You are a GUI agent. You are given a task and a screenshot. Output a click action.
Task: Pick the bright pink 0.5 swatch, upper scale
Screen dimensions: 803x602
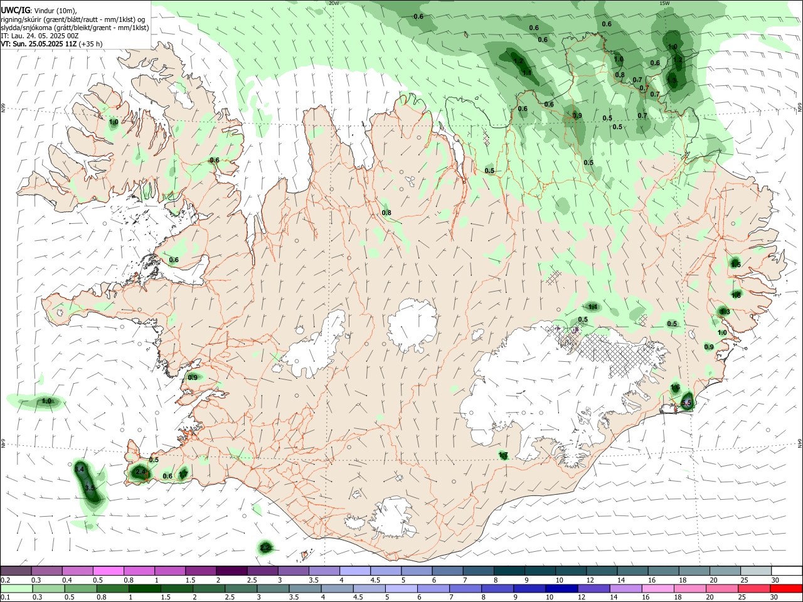(x=108, y=571)
